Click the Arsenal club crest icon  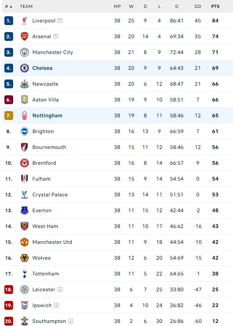click(25, 36)
